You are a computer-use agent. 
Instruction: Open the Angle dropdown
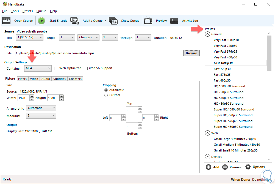[67, 37]
